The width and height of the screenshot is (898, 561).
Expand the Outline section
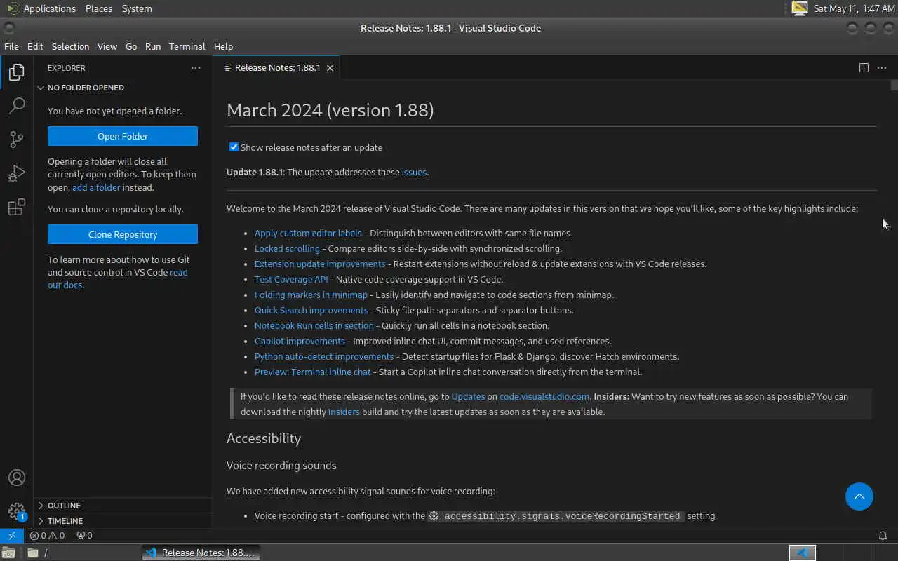click(x=123, y=506)
